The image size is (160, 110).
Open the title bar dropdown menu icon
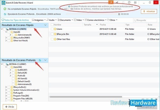[135, 2]
